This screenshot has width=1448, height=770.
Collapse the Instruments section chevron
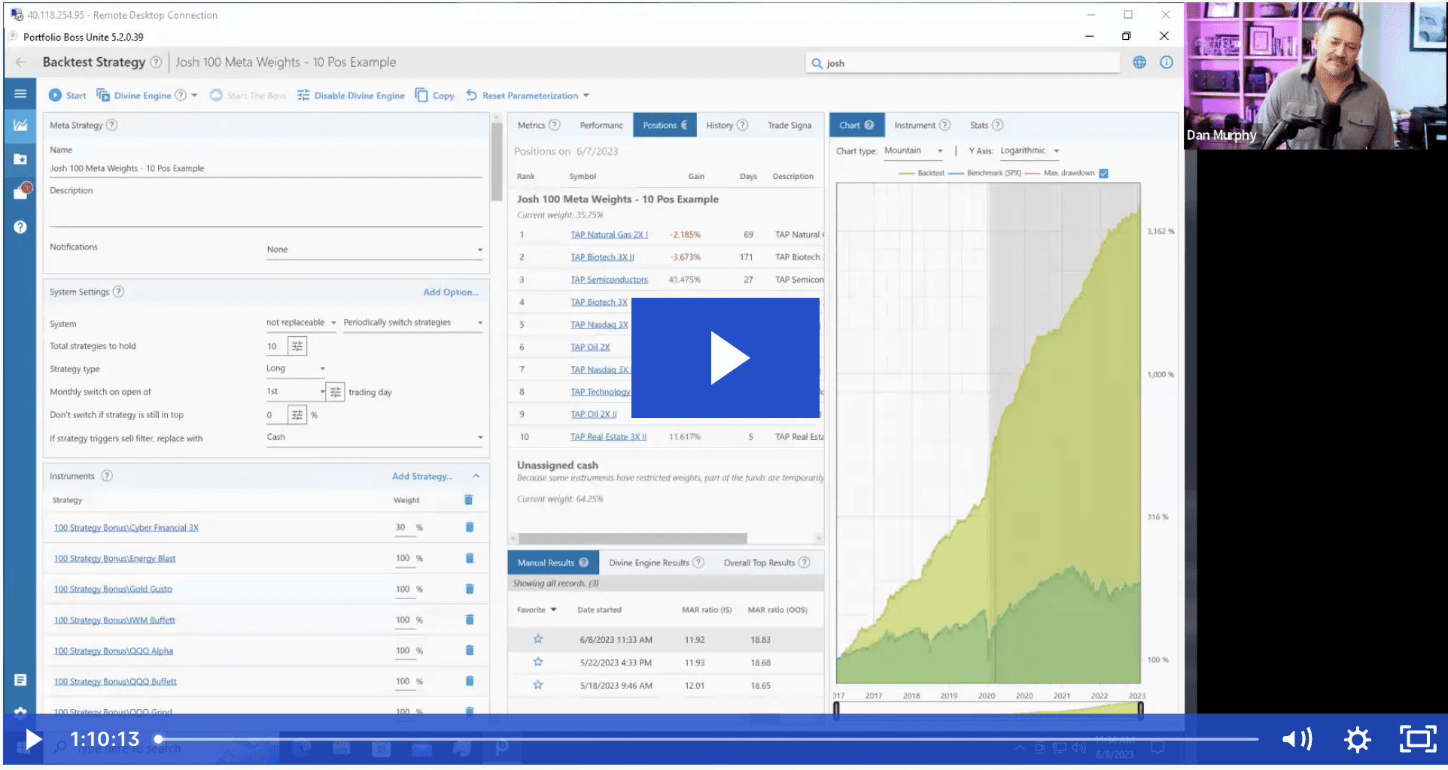[476, 476]
